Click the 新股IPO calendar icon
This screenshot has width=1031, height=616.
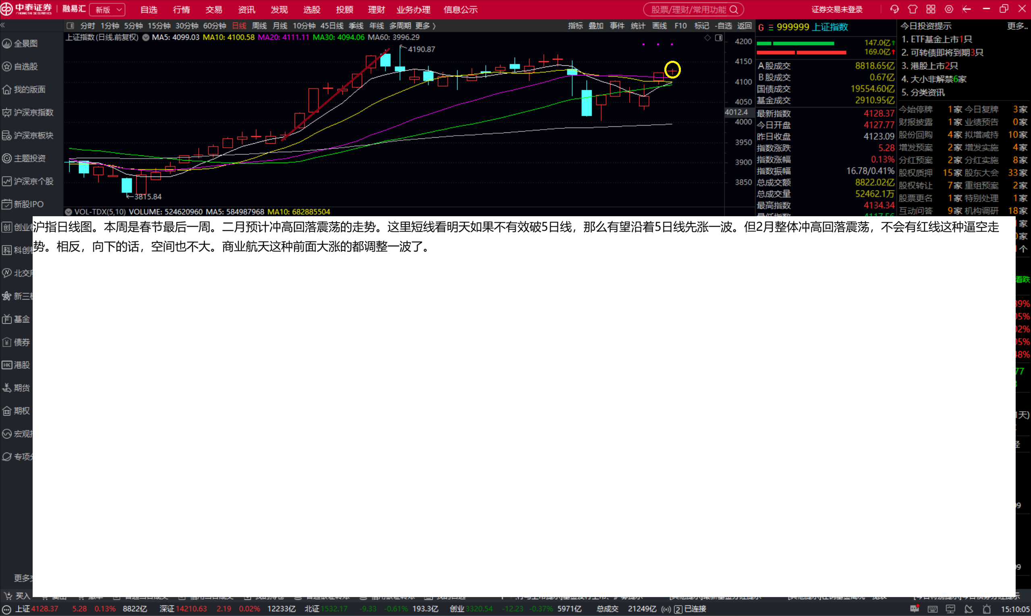(6, 204)
